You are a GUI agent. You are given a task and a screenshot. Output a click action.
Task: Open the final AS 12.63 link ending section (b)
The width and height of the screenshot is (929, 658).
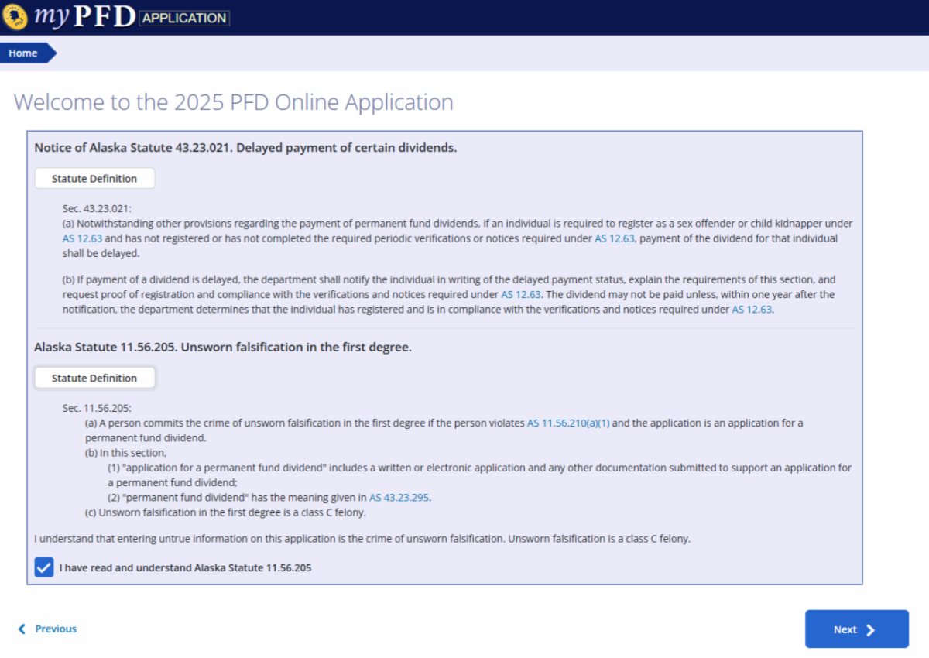(752, 310)
